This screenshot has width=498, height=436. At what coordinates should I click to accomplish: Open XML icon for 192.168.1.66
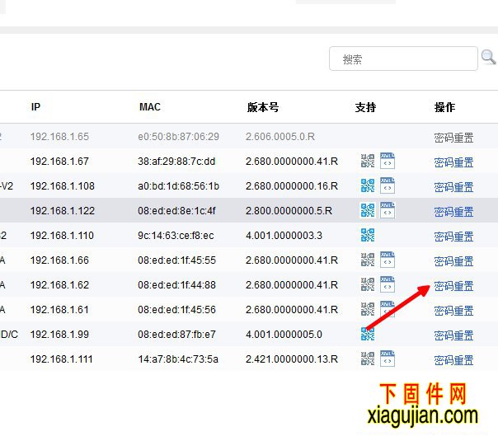388,260
